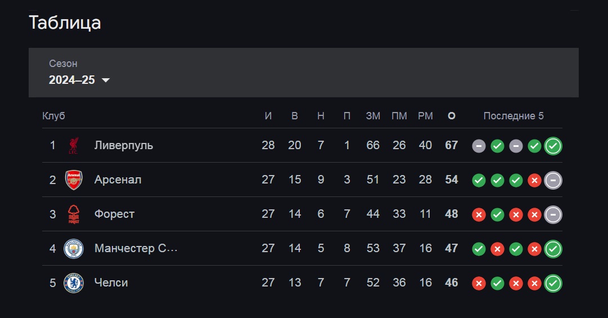Click the Клуб column header

point(53,116)
